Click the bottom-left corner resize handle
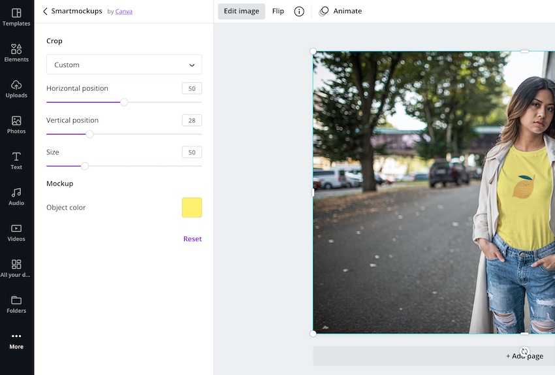This screenshot has width=555, height=375. pyautogui.click(x=313, y=333)
